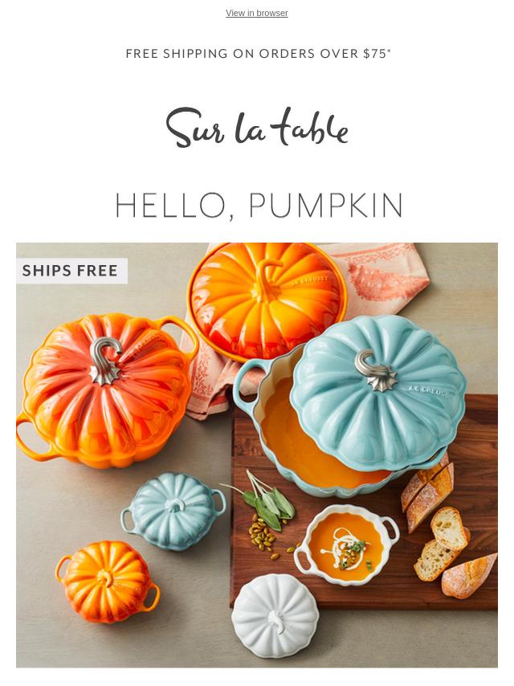Screen dimensions: 514x686
Task: Click the small blue mini pumpkin cocotte
Action: [173, 510]
